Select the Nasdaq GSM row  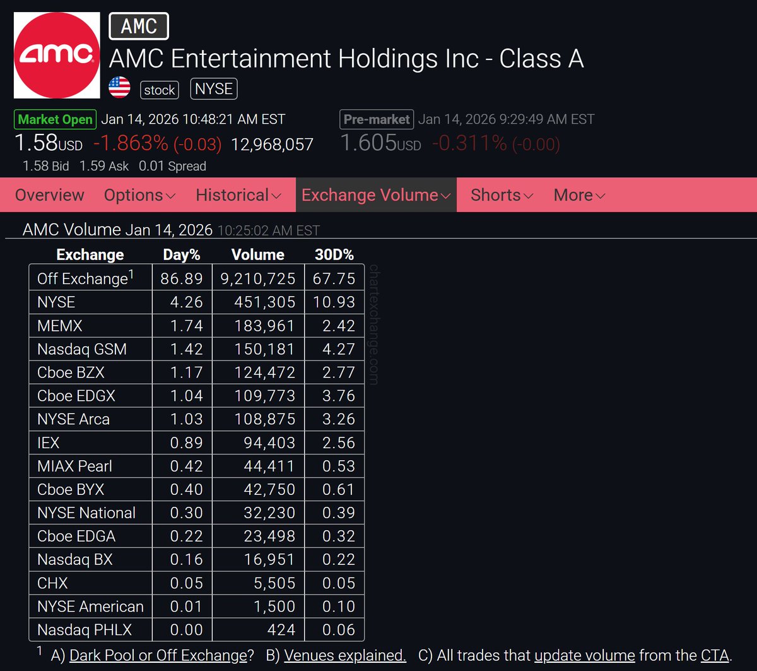click(x=196, y=349)
